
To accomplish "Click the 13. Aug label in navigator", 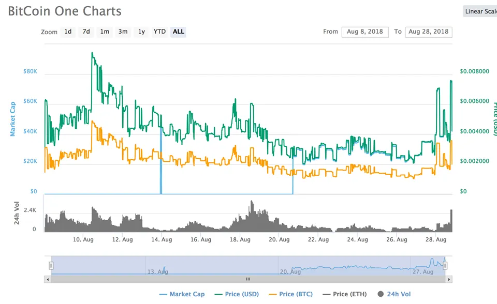I will (158, 272).
